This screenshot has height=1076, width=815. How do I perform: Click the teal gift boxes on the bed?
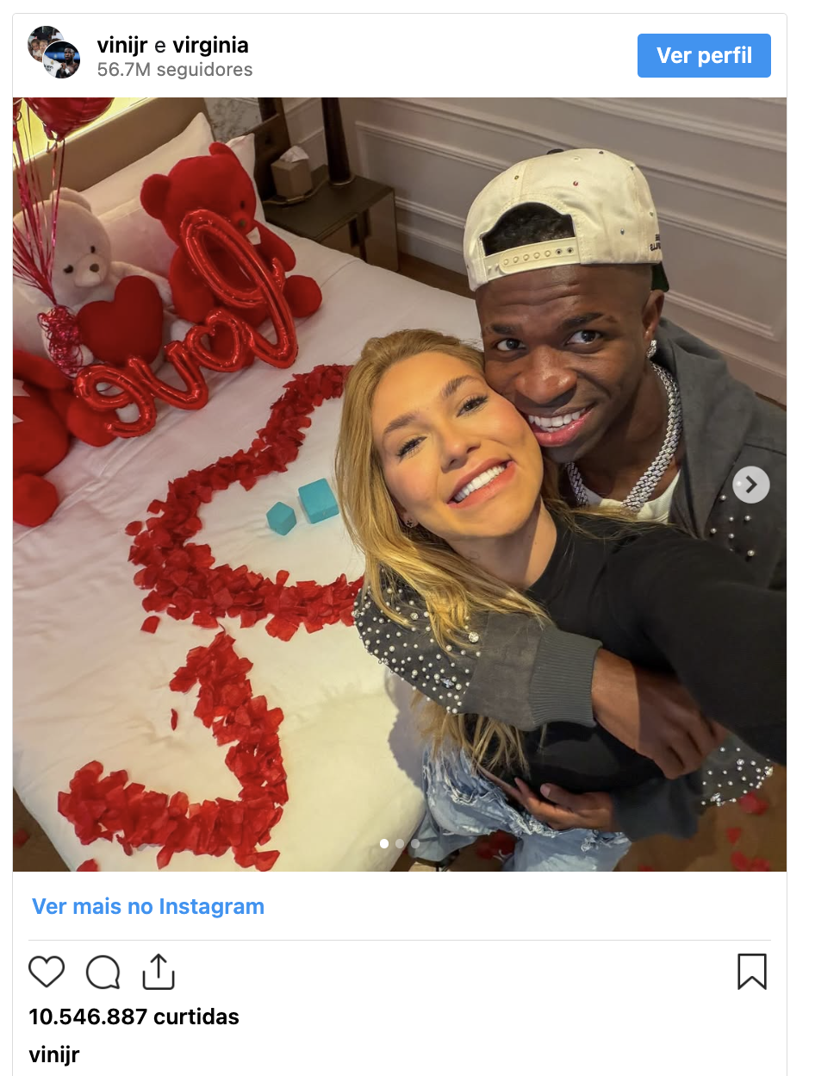pos(303,507)
